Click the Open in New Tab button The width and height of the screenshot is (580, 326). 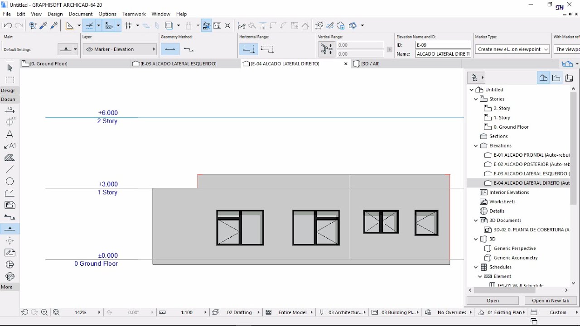pyautogui.click(x=551, y=301)
